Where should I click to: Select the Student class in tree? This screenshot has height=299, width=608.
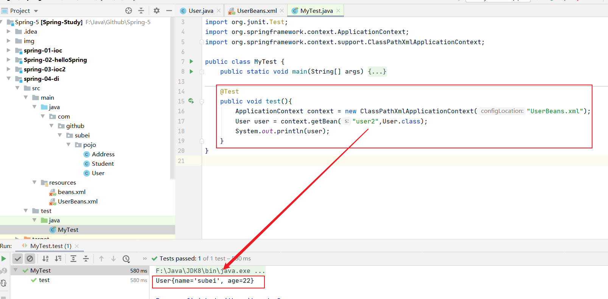[x=103, y=163]
